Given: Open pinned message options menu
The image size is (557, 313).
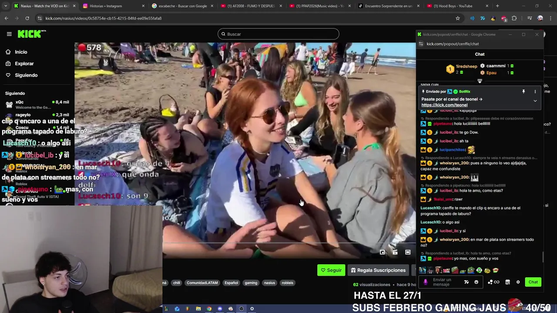Looking at the screenshot, I should (535, 92).
